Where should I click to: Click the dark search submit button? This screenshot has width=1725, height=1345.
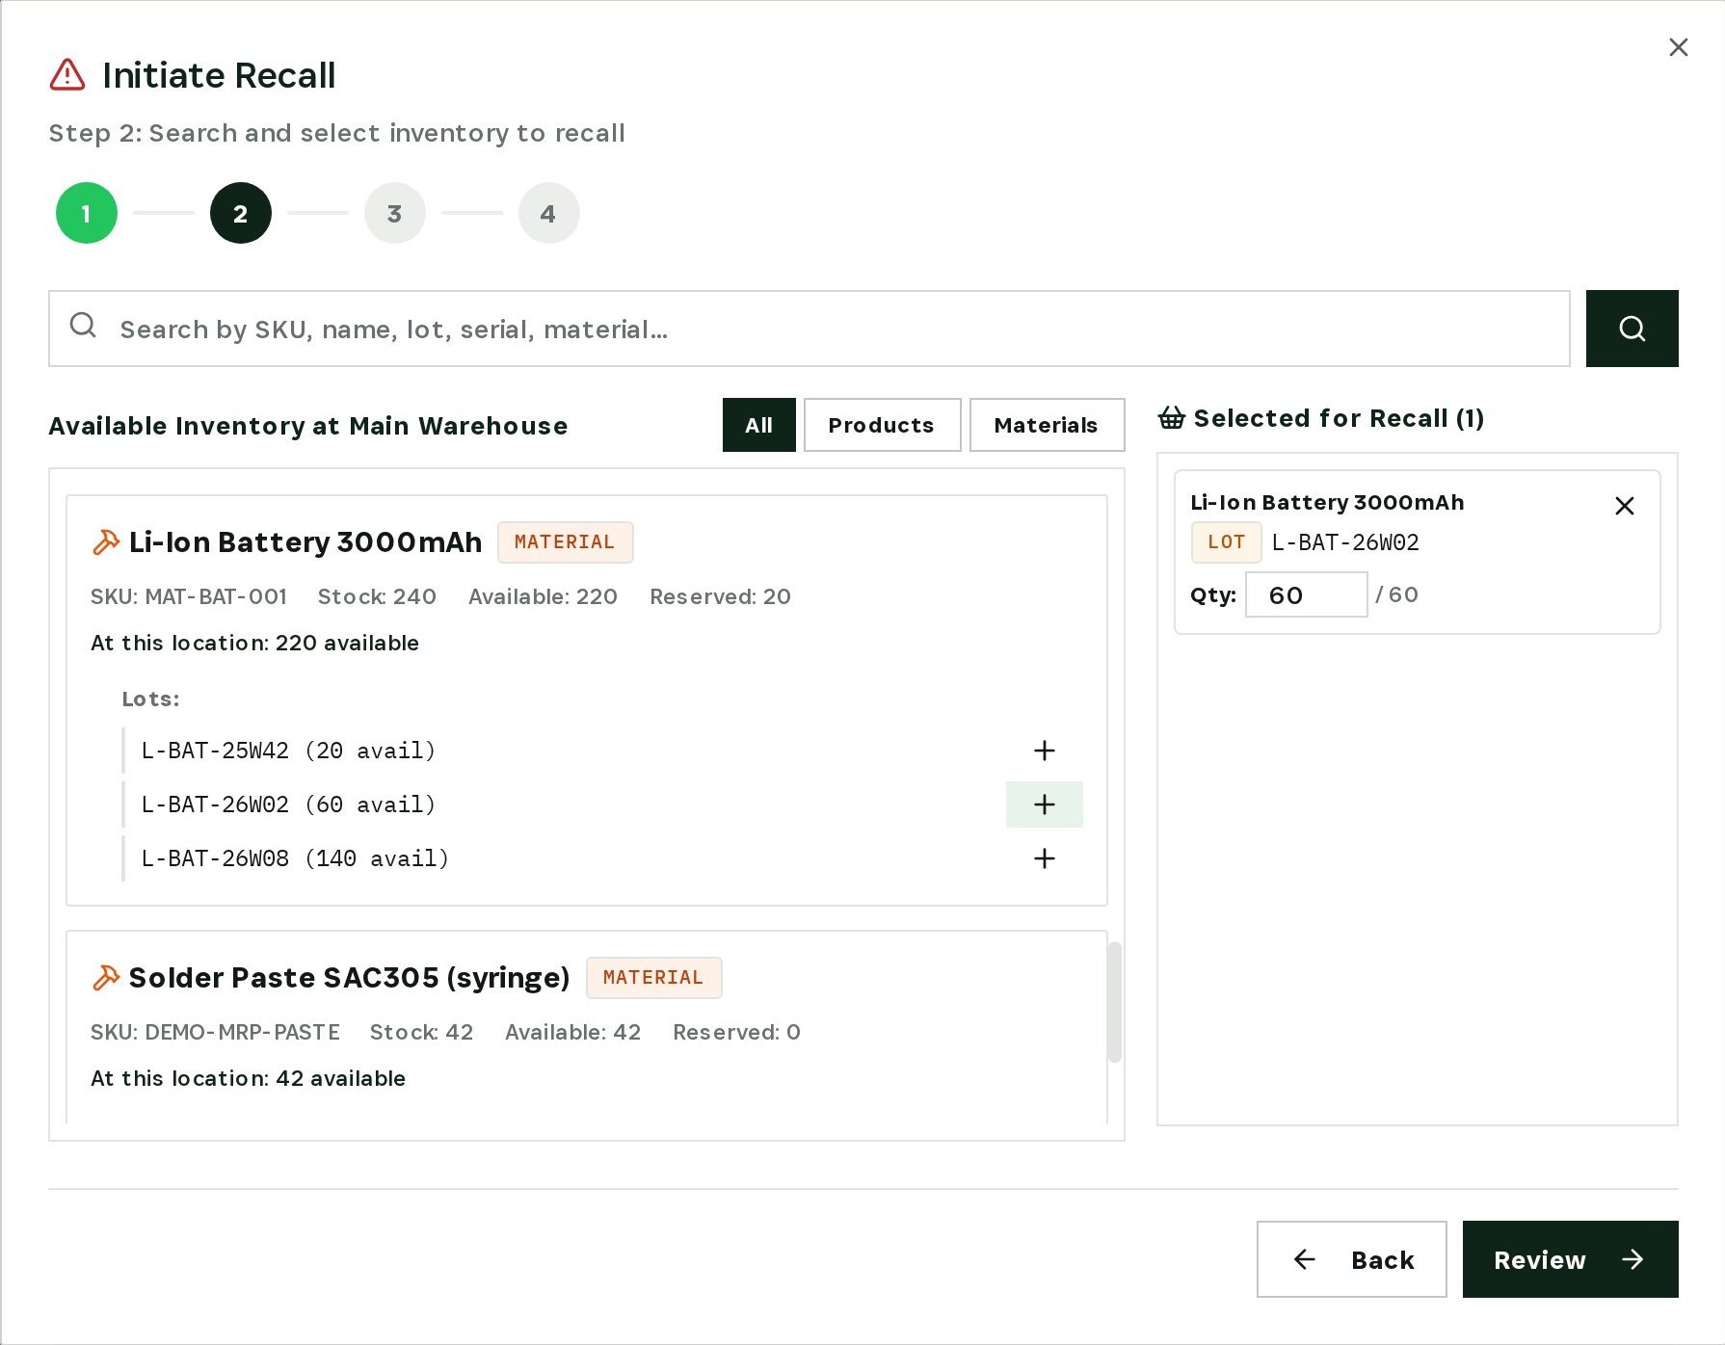(1632, 329)
